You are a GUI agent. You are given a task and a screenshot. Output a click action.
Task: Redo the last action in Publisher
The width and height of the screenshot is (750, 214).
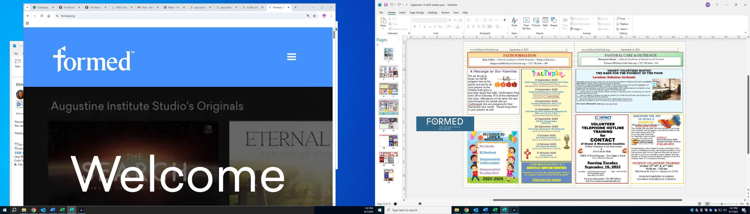click(x=399, y=5)
